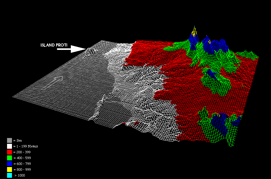This screenshot has width=271, height=179.
Task: Click the Island Proti mound in the sea
Action: point(91,51)
